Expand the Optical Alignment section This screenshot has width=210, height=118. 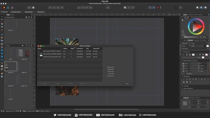click(x=182, y=88)
